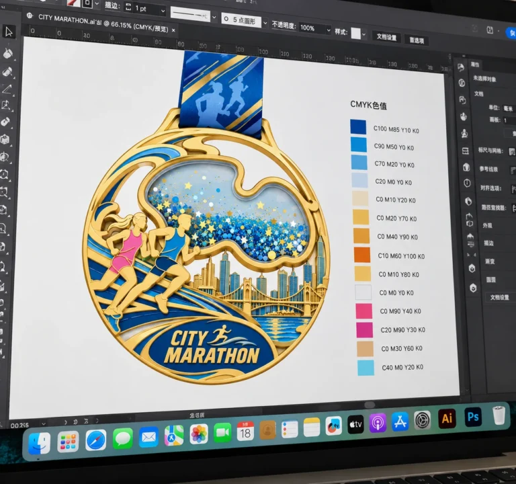Click the C0 M10 Y20 K0 label
This screenshot has width=516, height=484.
point(396,200)
